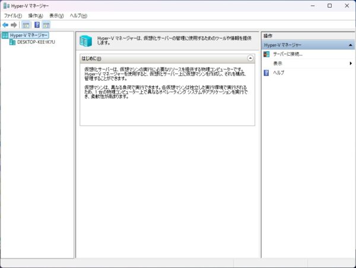356x268 pixels.
Task: Click the DESKTOP-KEE1K7U server icon
Action: coord(12,42)
